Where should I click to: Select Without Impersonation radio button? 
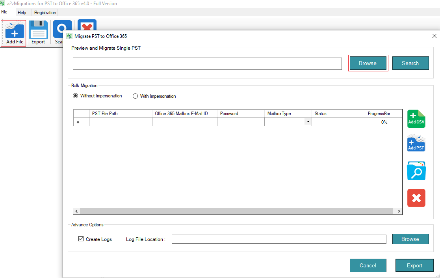coord(75,96)
